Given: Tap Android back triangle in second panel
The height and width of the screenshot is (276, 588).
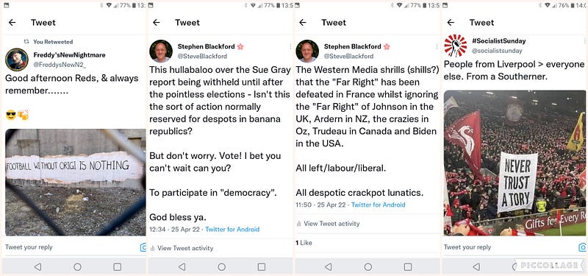Looking at the screenshot, I should point(182,266).
